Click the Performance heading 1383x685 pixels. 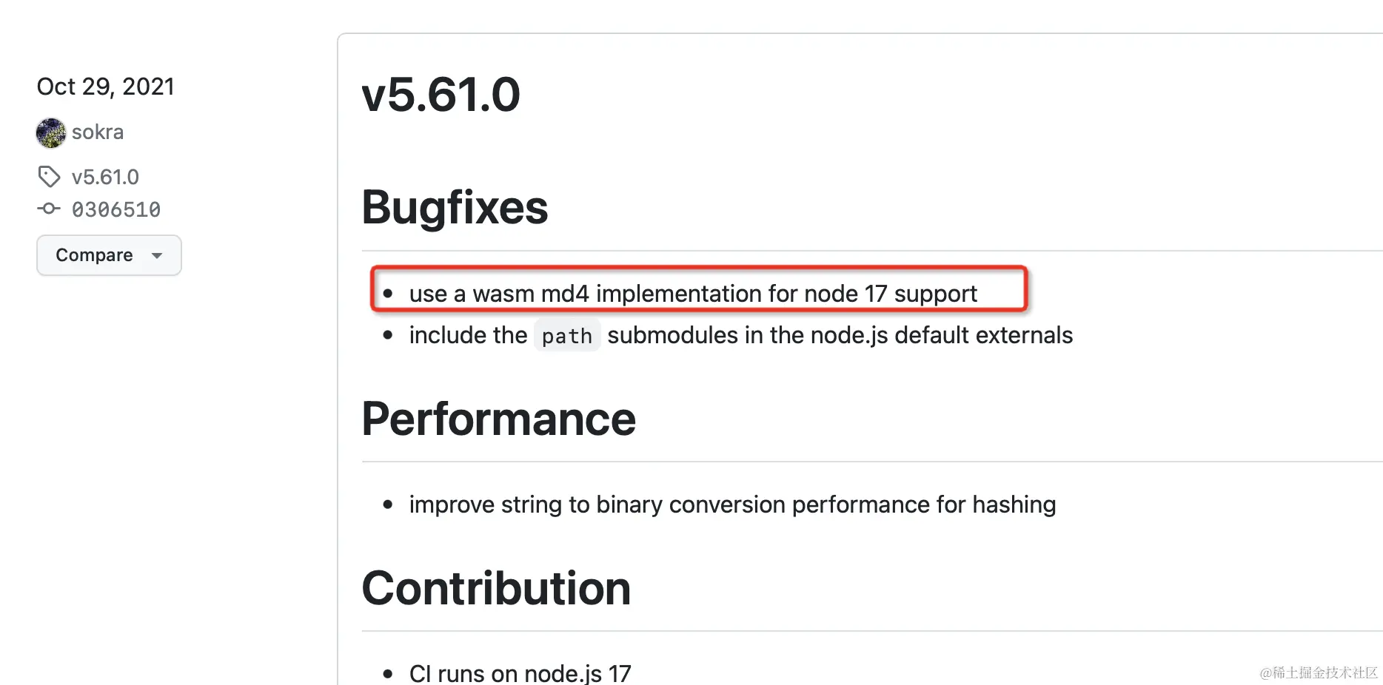tap(498, 419)
